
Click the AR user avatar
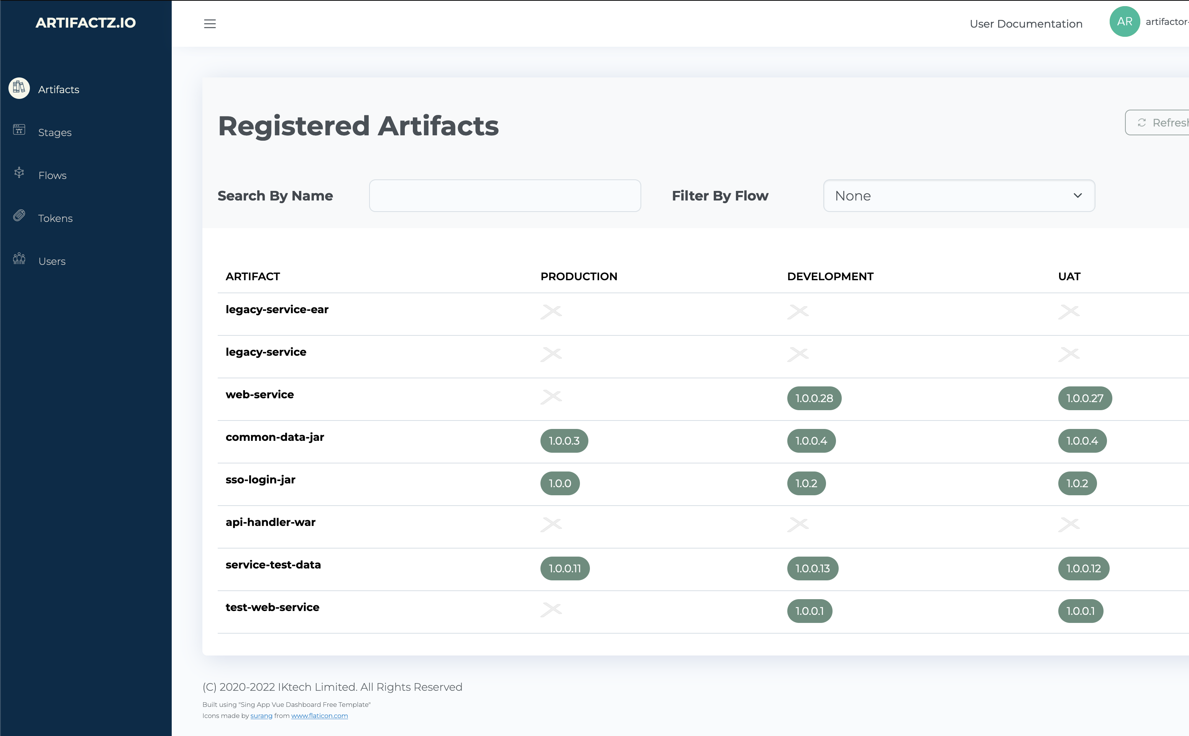[1124, 21]
